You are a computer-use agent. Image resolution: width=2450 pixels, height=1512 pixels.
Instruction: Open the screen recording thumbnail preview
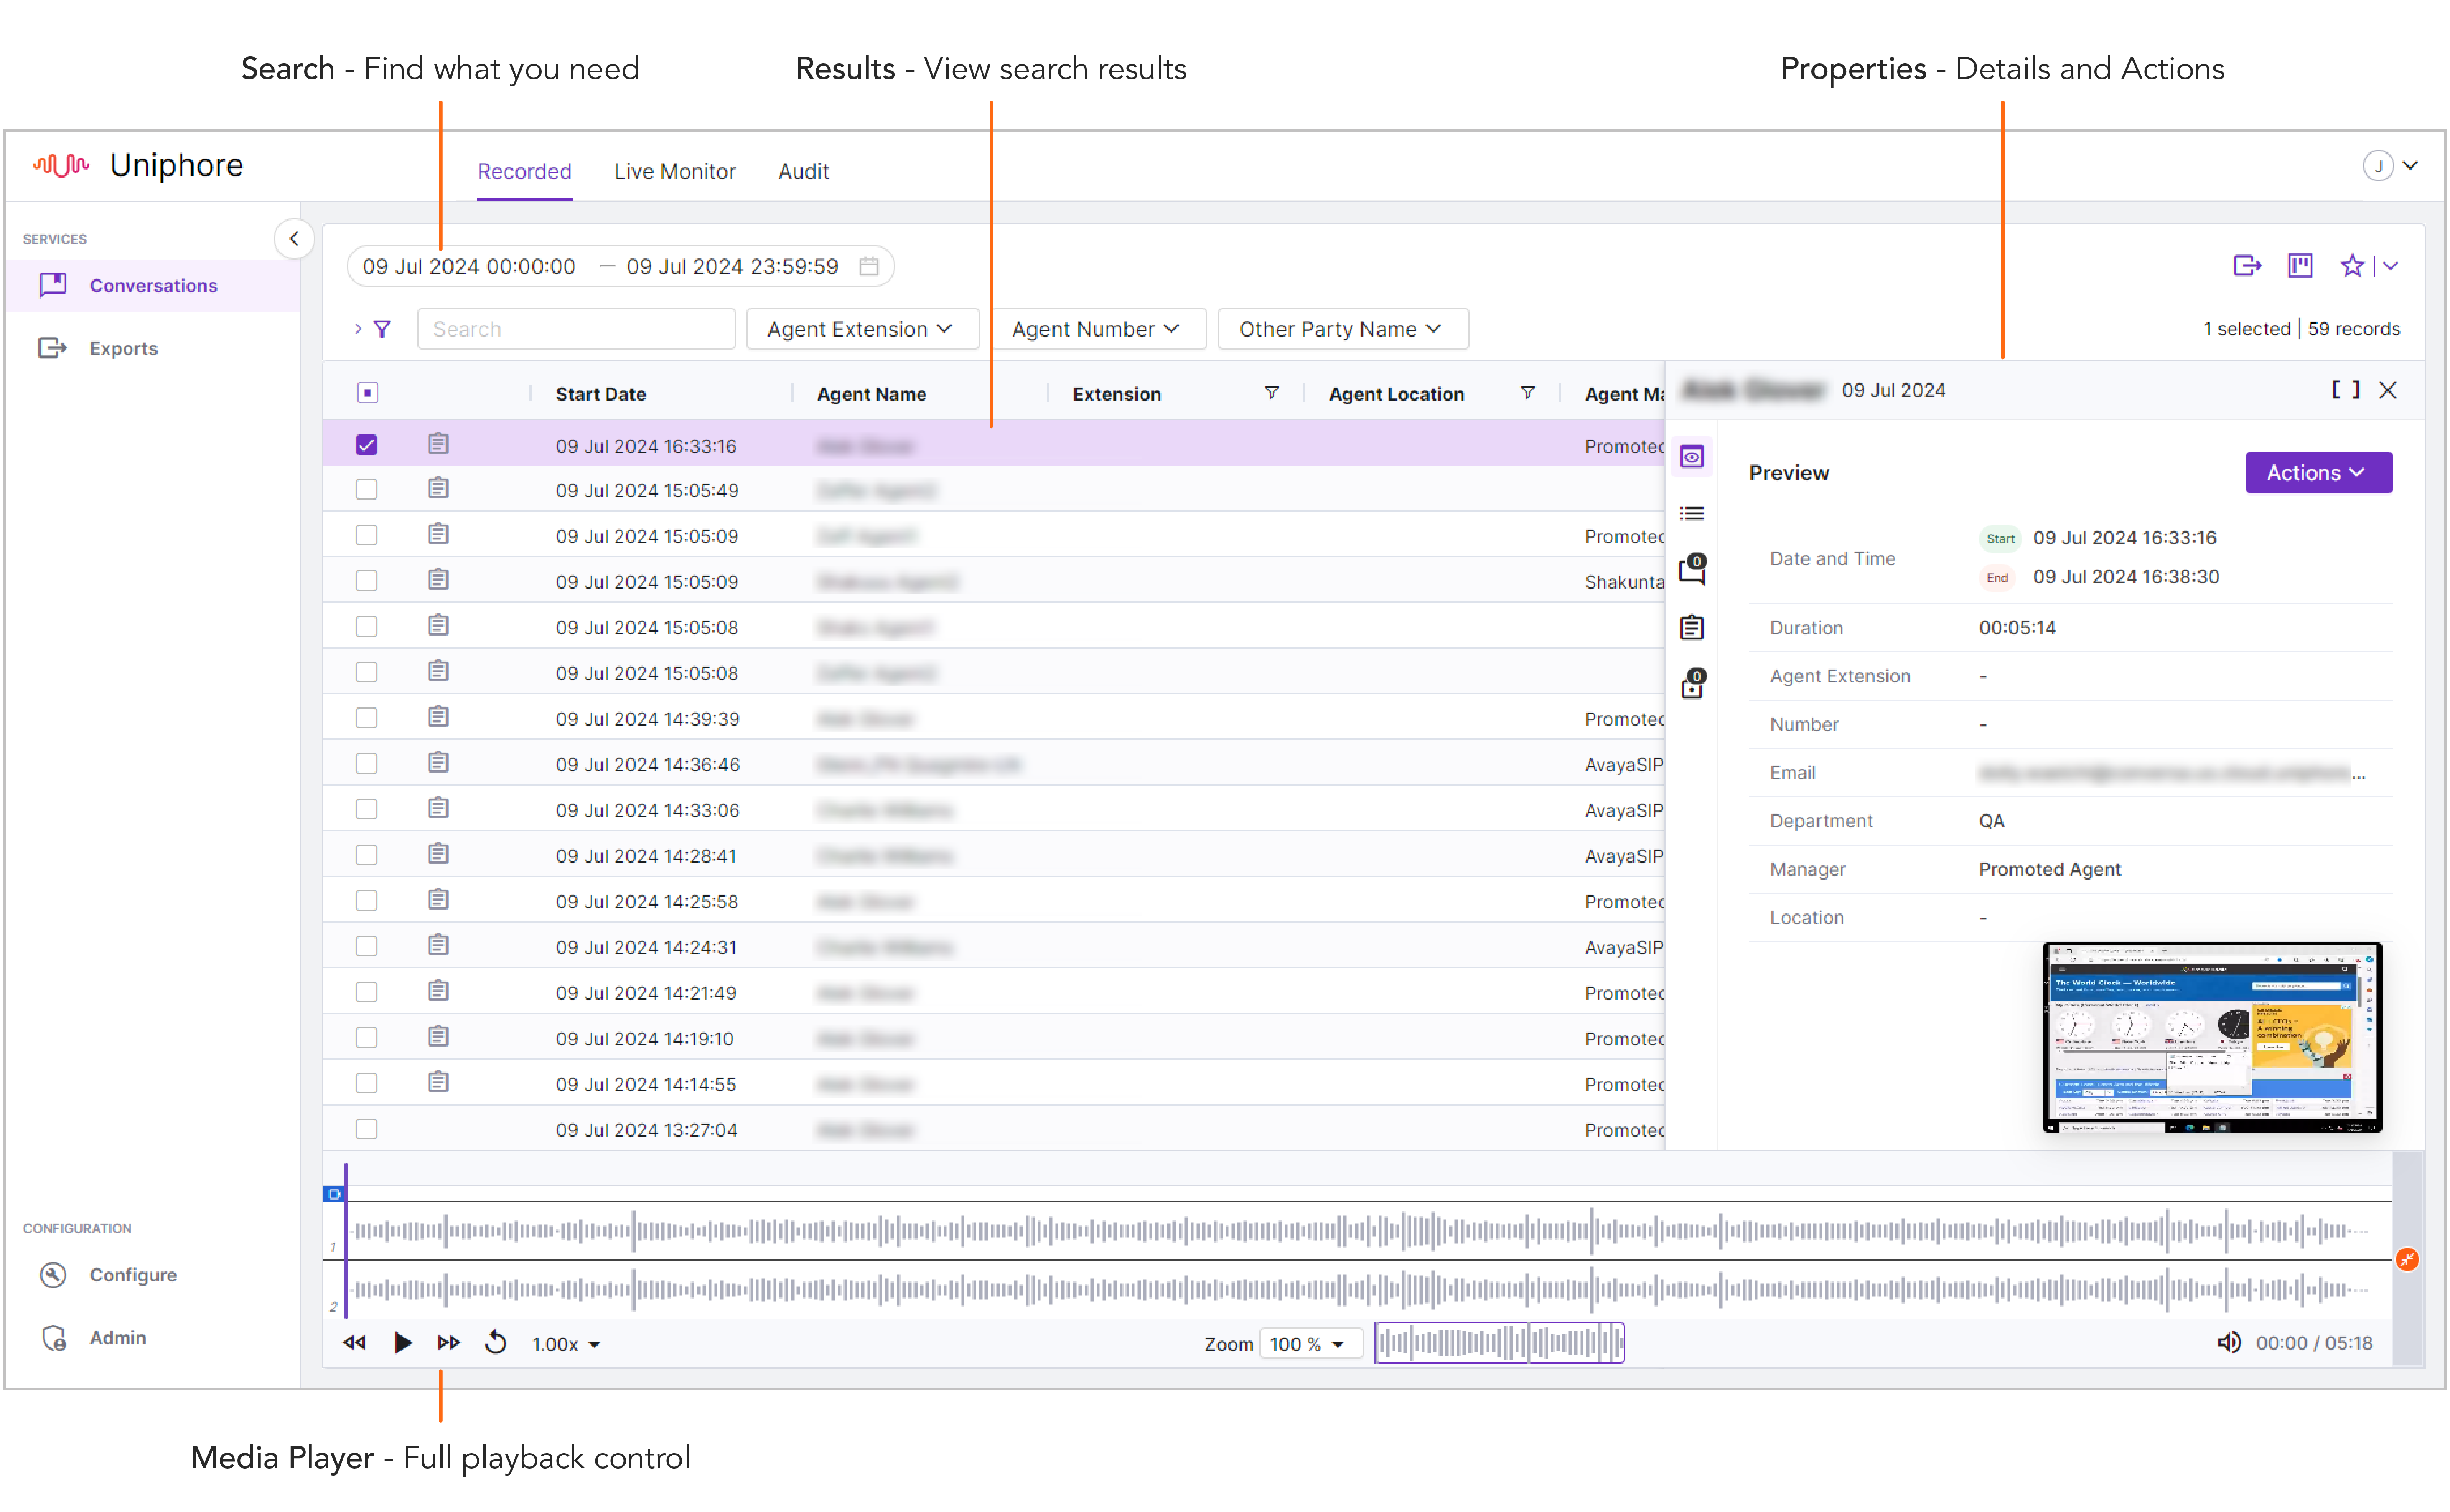point(2212,1037)
